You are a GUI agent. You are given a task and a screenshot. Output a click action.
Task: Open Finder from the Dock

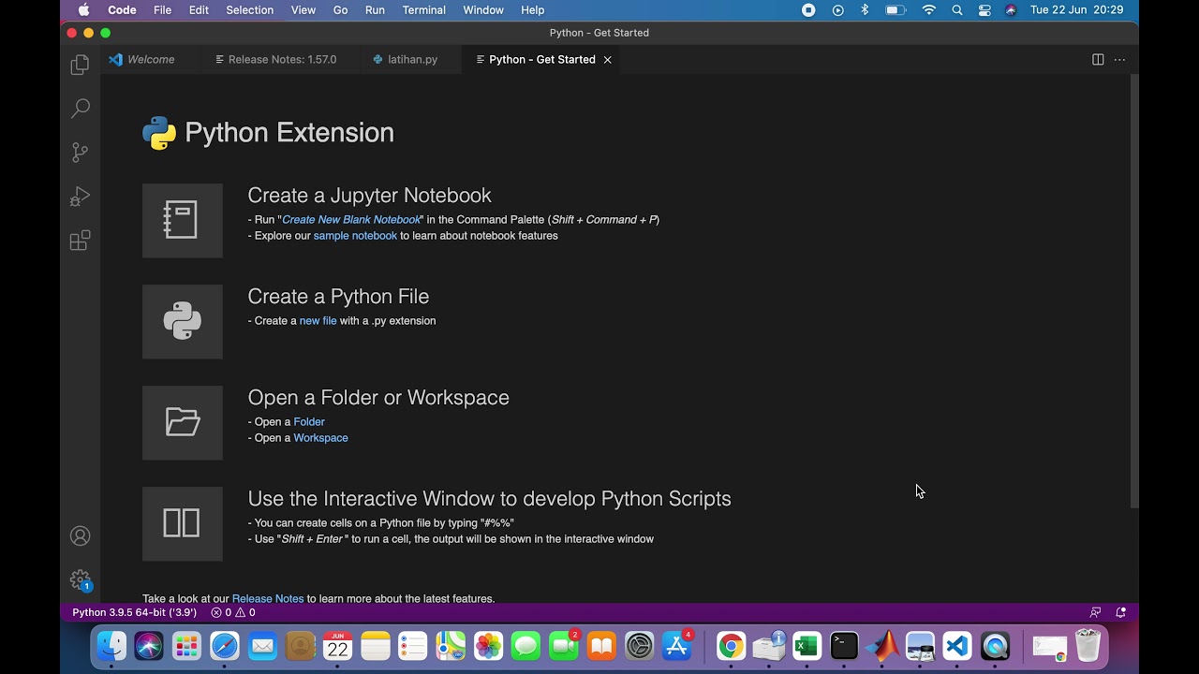pyautogui.click(x=111, y=646)
